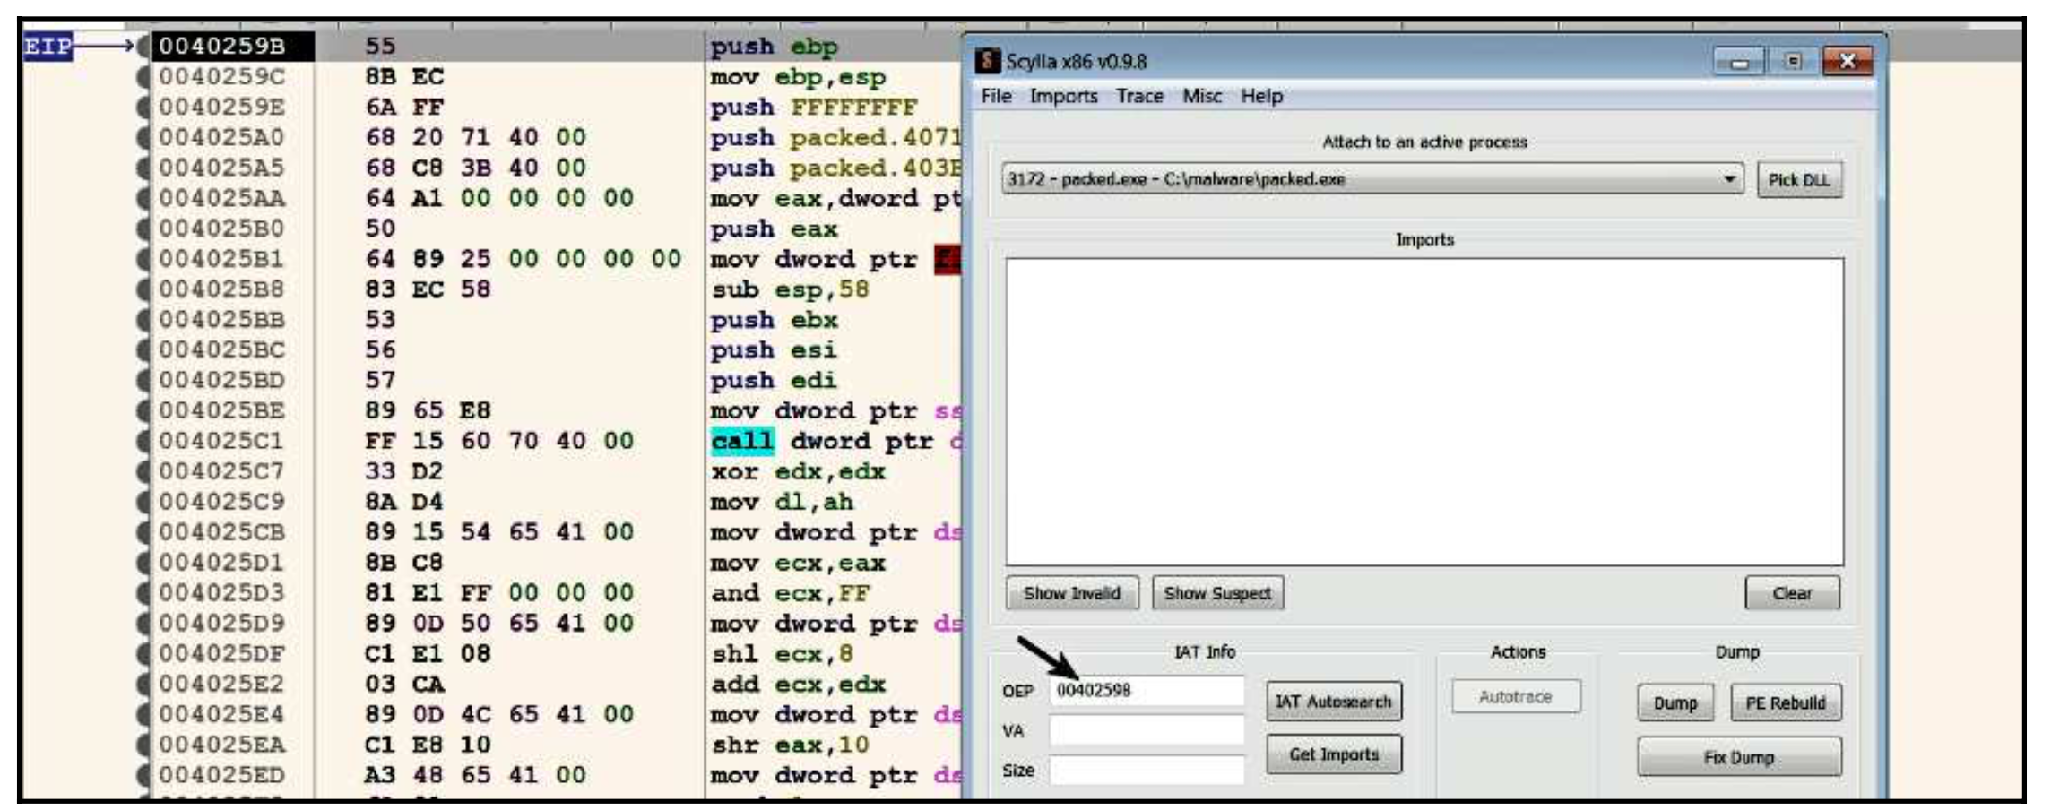Select address 0040259E row
Screen dimensions: 2051x810
[x=222, y=107]
